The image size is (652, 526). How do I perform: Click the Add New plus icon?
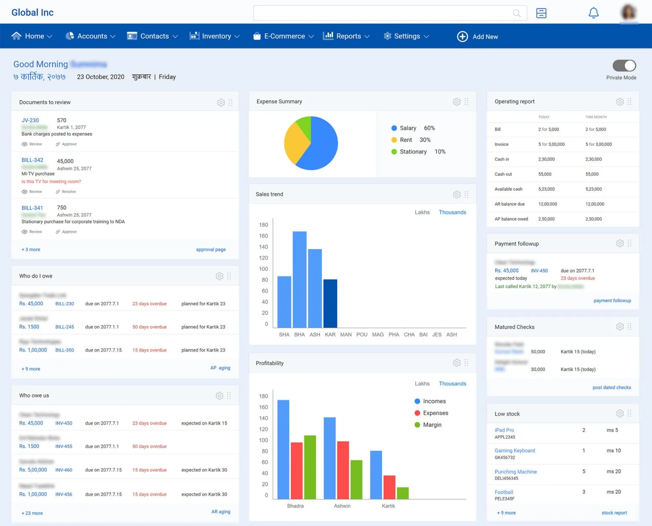462,36
